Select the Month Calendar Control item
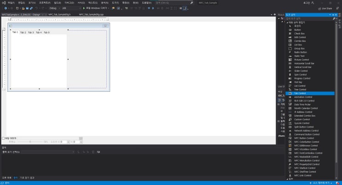The image size is (342, 185). point(310,108)
